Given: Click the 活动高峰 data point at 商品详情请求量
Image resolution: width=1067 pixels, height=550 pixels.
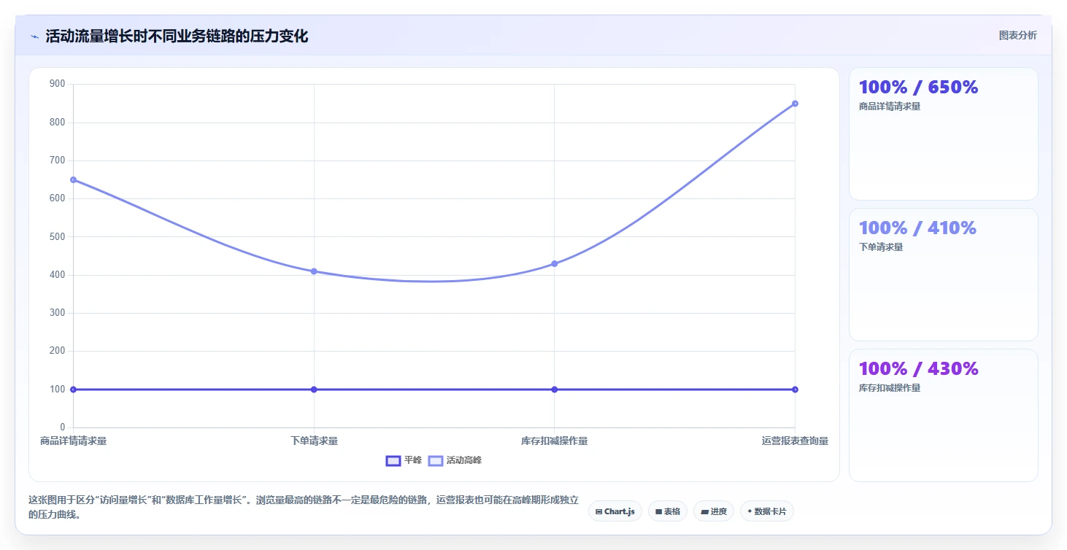Looking at the screenshot, I should coord(74,179).
